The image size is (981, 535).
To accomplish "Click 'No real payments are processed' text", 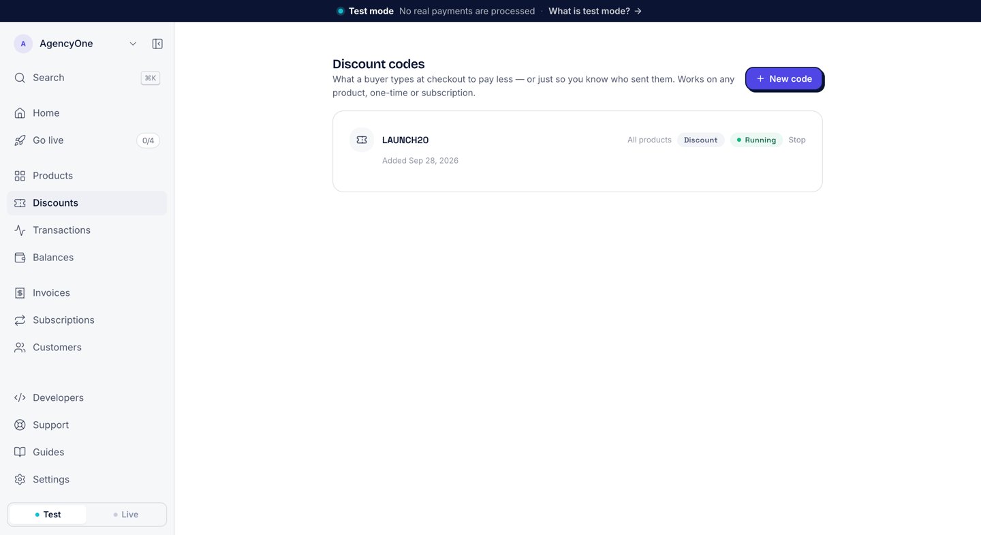I will coord(467,11).
